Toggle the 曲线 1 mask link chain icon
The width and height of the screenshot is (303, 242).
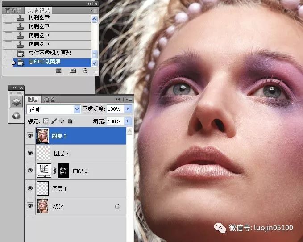54,171
